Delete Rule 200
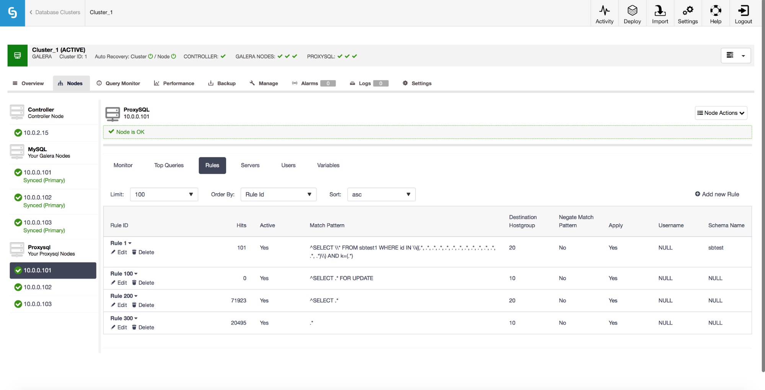 pyautogui.click(x=143, y=305)
